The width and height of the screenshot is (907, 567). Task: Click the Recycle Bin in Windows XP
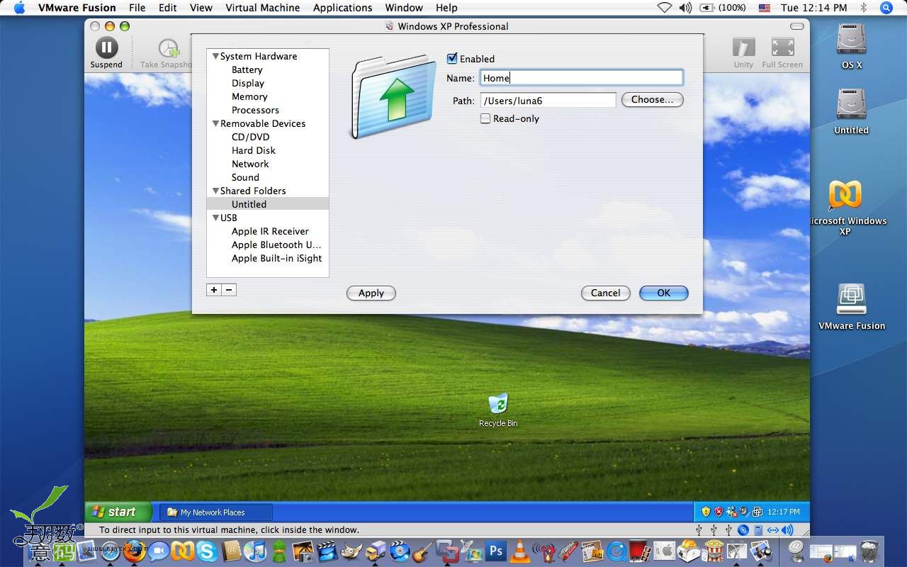[498, 405]
